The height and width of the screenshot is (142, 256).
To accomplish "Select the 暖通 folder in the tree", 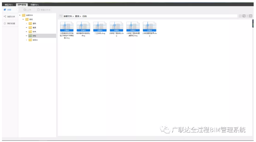I will click(x=32, y=28).
